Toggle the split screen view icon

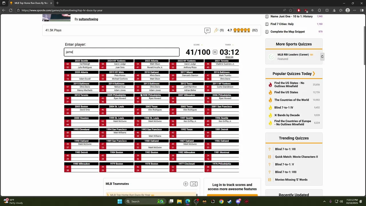(327, 10)
